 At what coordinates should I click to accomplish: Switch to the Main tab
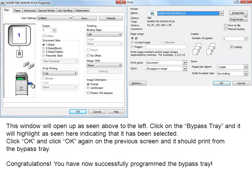coord(7,10)
